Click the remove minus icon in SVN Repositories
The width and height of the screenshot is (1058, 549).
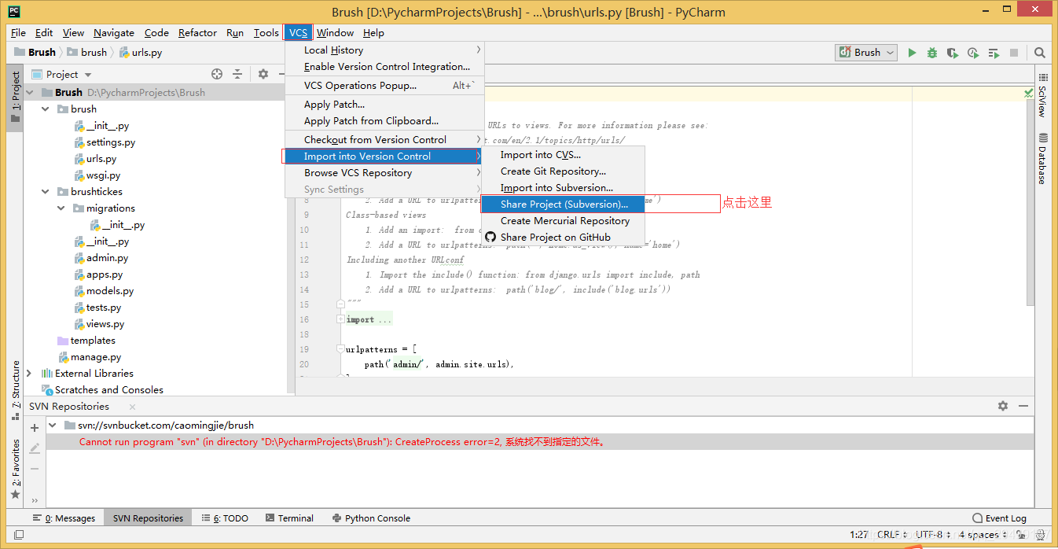[x=35, y=469]
